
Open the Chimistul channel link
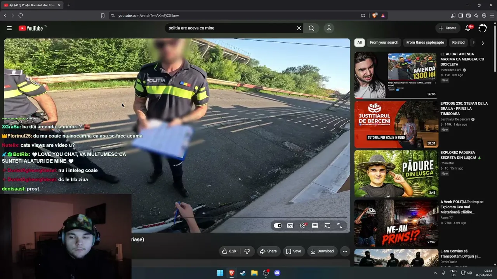[447, 163]
